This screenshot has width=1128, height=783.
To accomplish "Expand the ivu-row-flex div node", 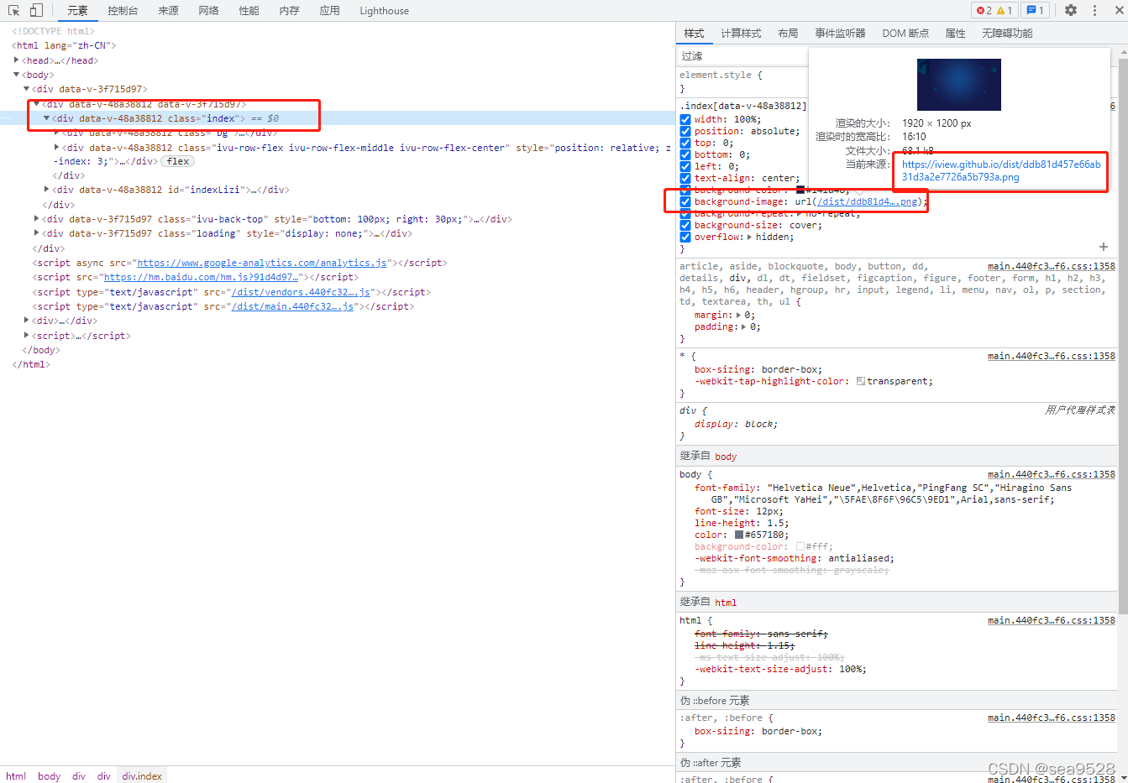I will point(56,147).
